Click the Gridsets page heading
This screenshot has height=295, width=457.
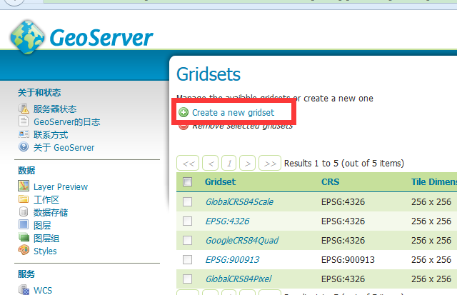click(x=209, y=74)
